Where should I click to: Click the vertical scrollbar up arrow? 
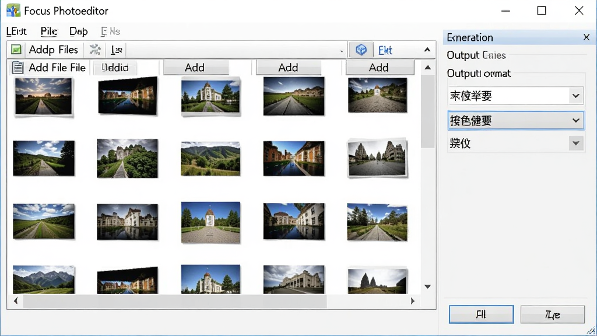pos(427,68)
